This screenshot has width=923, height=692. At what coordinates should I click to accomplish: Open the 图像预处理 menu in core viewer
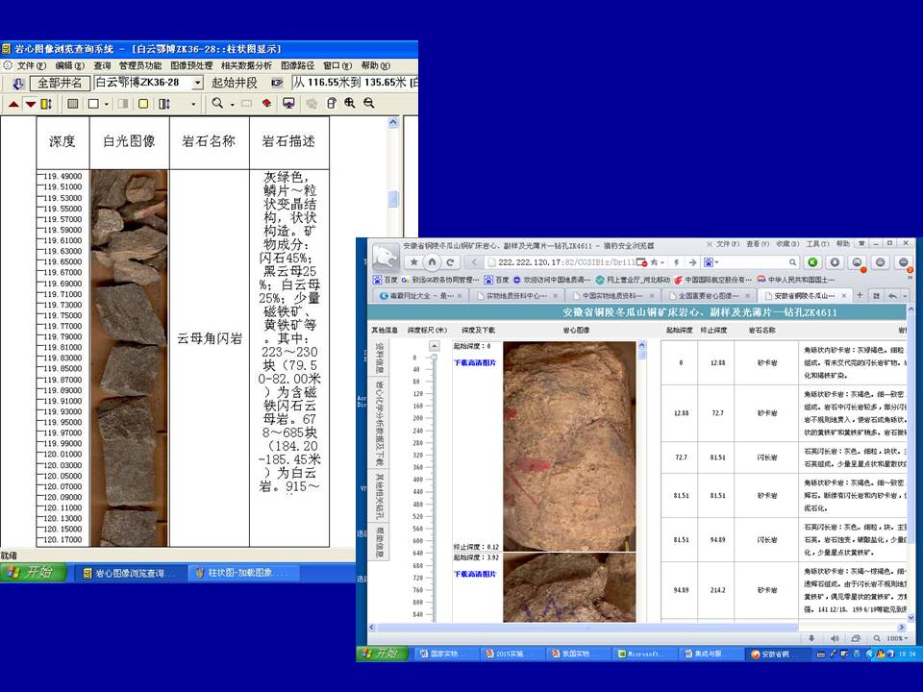coord(191,65)
